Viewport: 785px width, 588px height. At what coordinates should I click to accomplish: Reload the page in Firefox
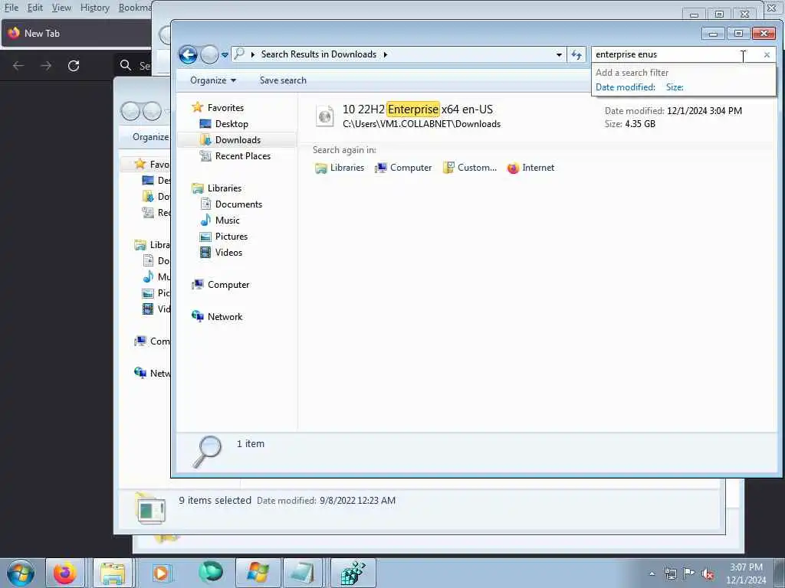click(74, 66)
